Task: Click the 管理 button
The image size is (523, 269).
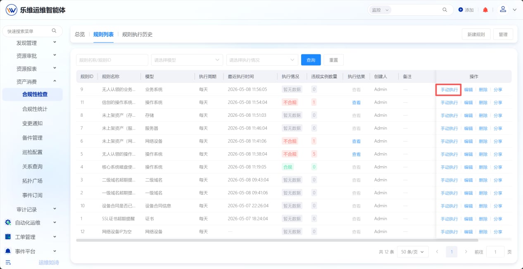Action: 503,34
